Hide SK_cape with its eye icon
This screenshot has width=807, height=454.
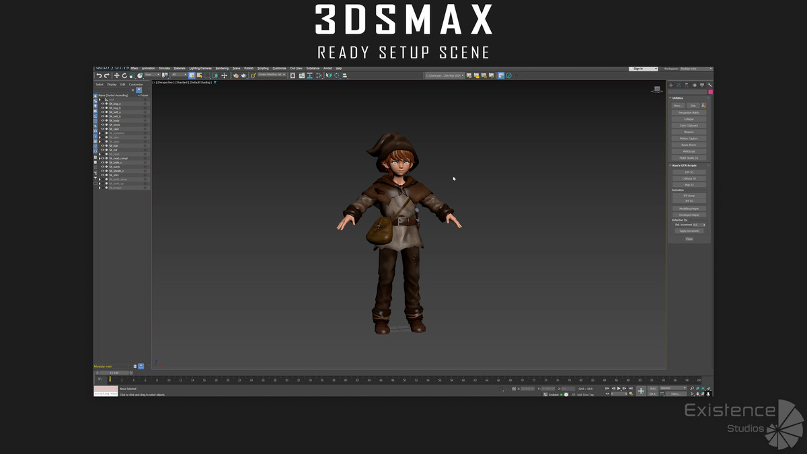tap(102, 129)
